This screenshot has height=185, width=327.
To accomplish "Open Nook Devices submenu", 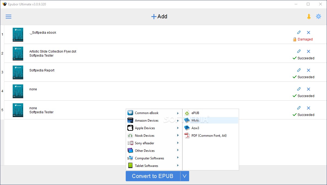I will pos(154,136).
